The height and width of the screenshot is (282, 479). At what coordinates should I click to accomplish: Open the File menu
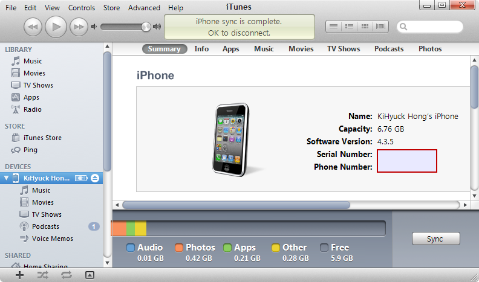[x=11, y=8]
